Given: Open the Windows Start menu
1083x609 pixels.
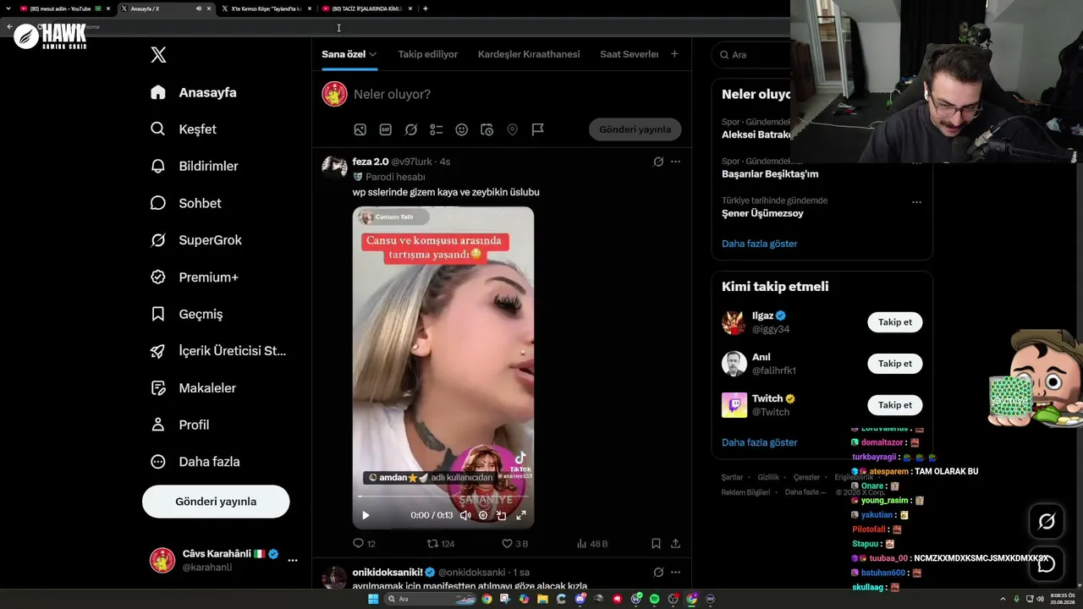Looking at the screenshot, I should tap(372, 599).
